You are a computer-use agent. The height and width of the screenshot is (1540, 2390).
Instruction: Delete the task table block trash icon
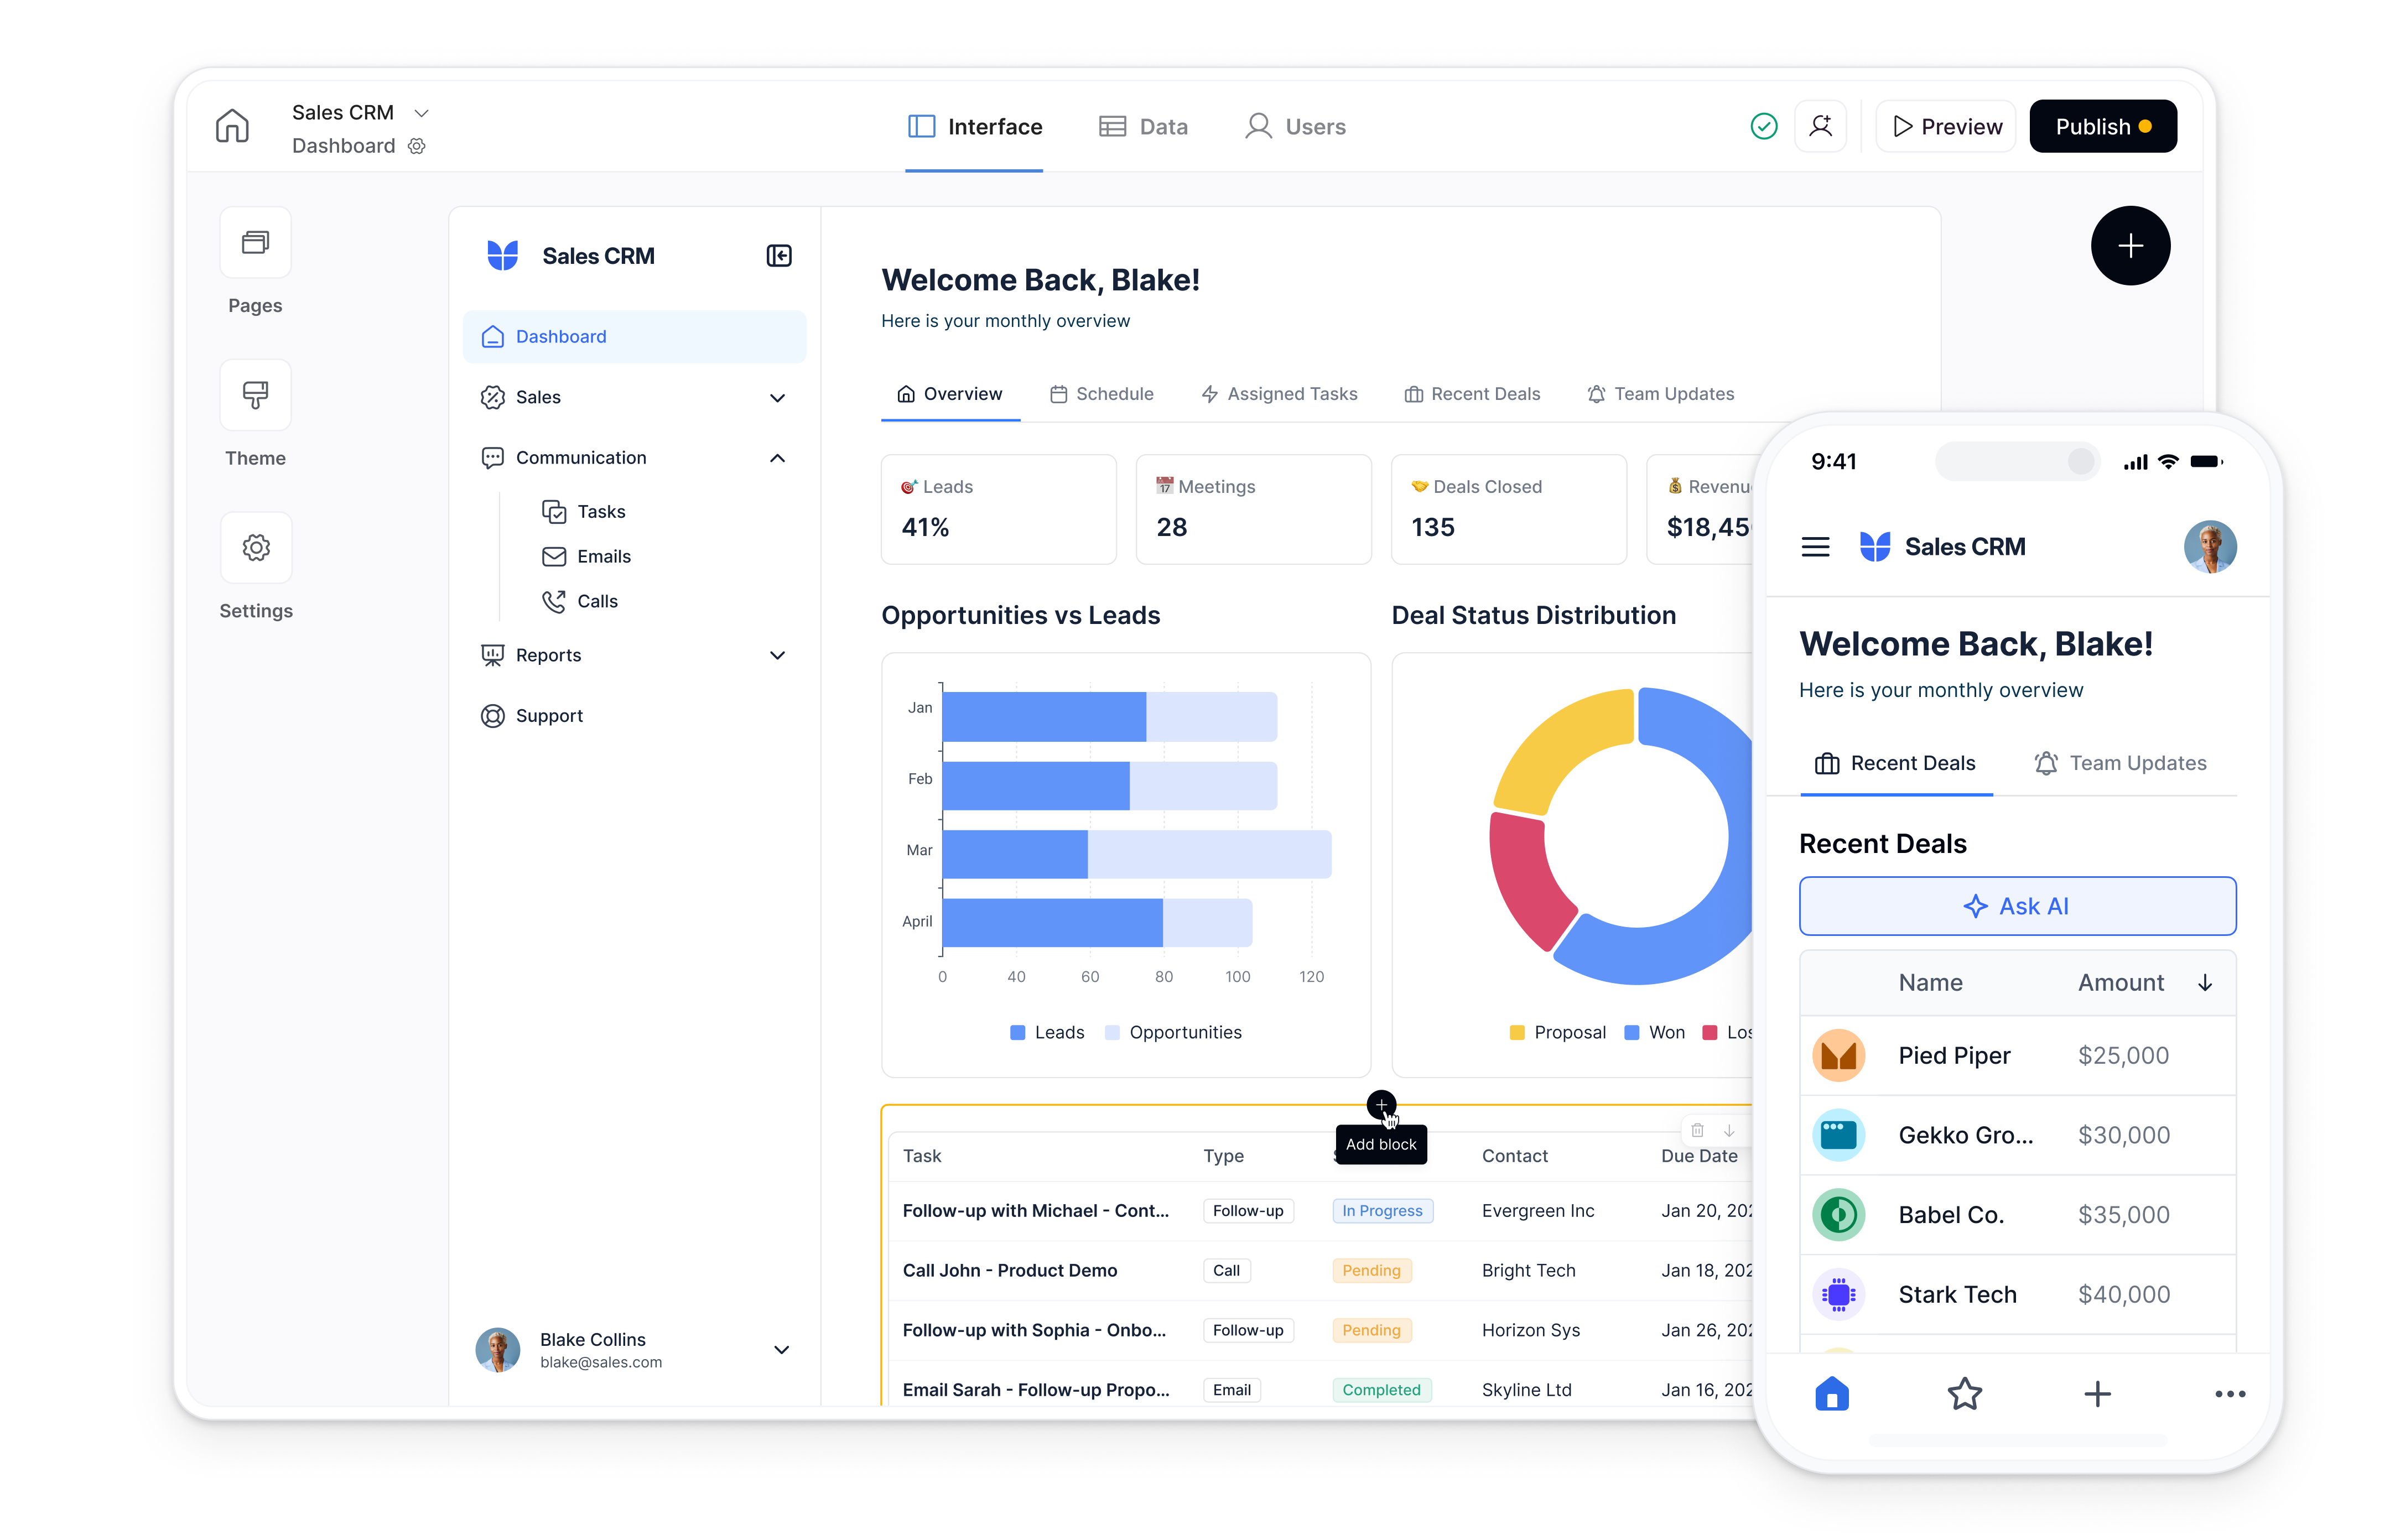click(1697, 1131)
